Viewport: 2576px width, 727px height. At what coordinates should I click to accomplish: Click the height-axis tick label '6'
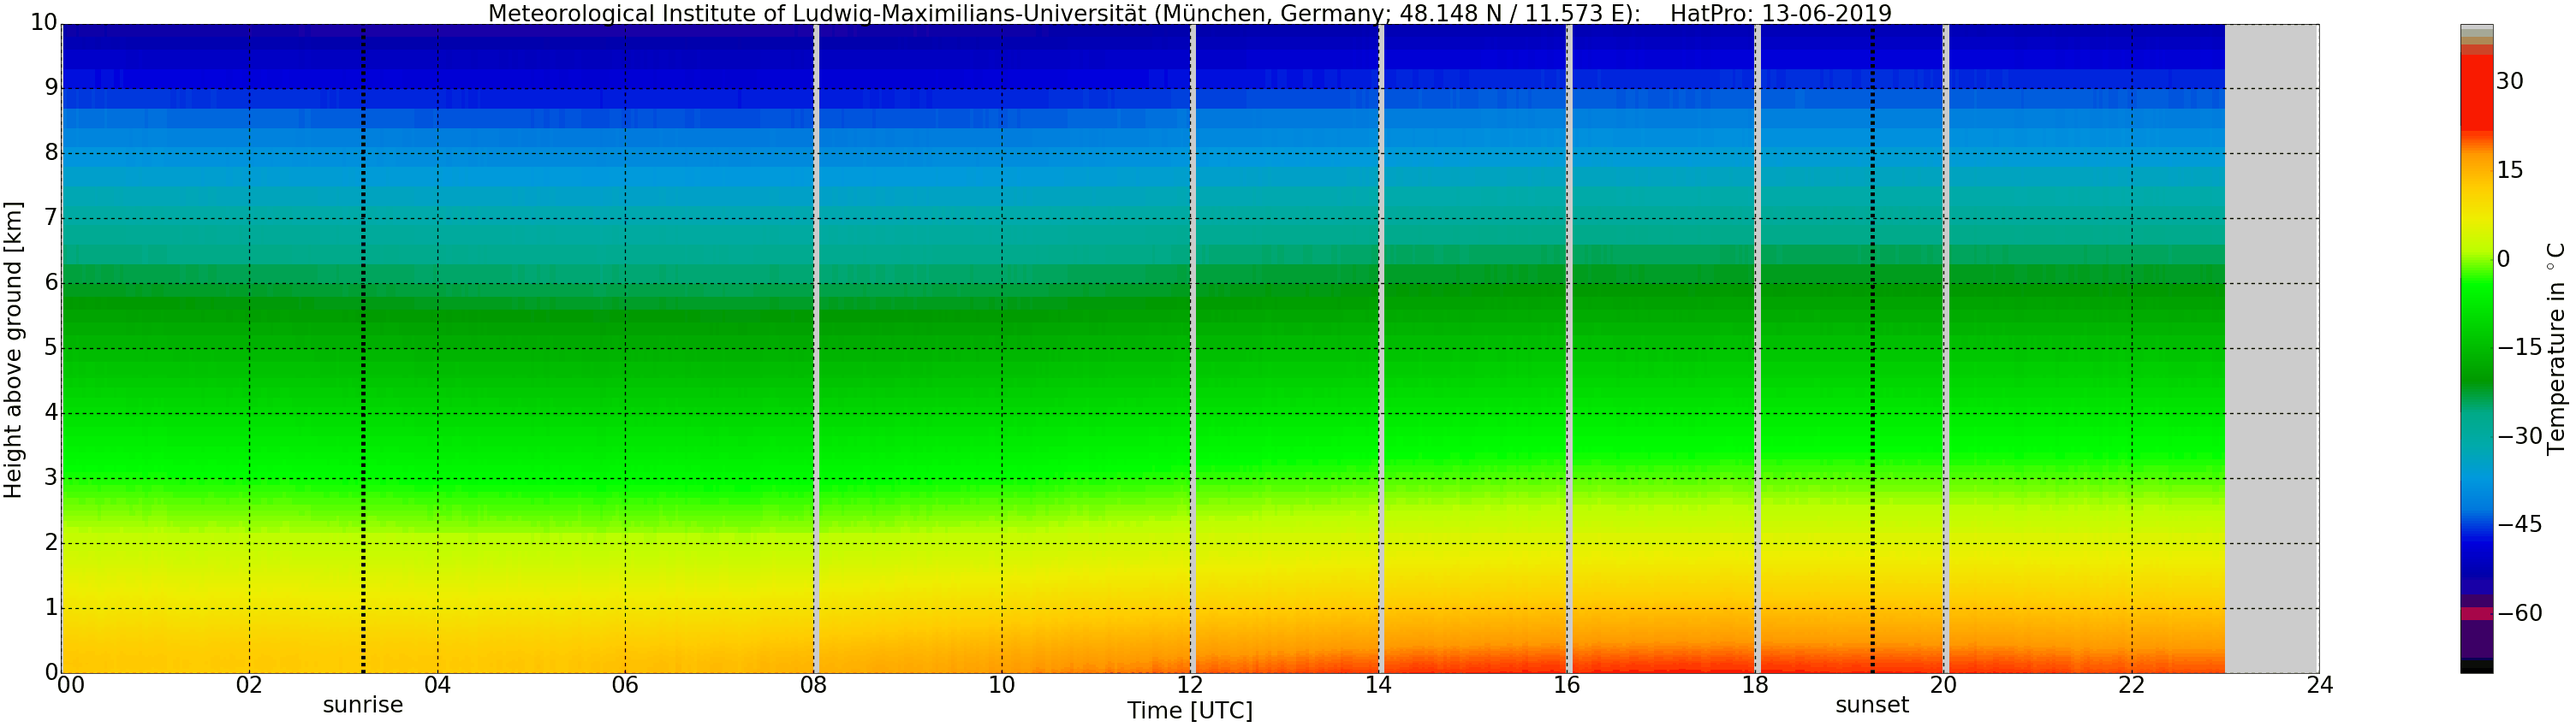point(52,282)
